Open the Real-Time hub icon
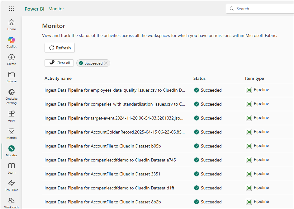This screenshot has width=294, height=209. pos(12,185)
